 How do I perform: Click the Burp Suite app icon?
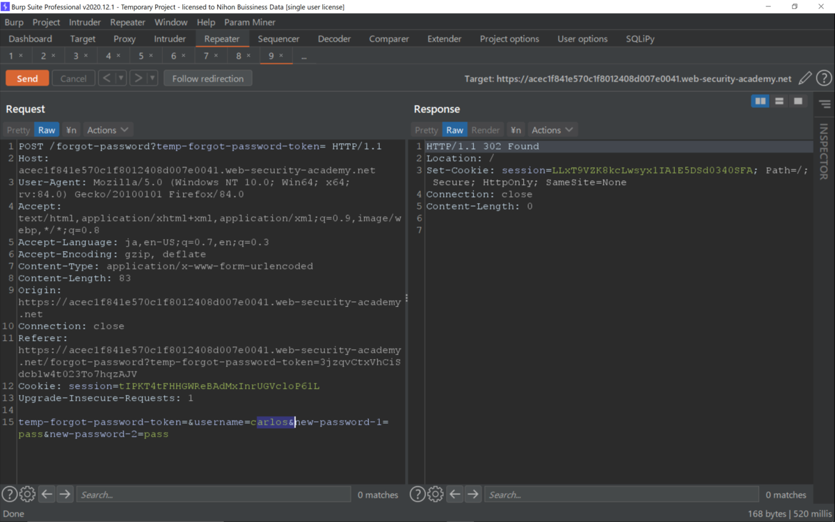[5, 6]
